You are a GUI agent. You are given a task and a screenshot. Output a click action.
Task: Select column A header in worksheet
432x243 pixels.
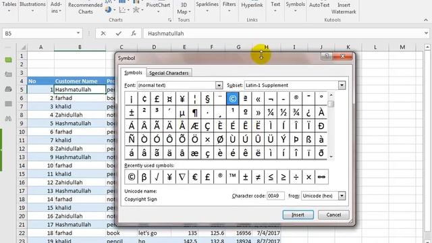pyautogui.click(x=40, y=47)
